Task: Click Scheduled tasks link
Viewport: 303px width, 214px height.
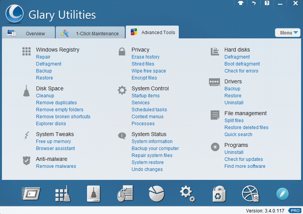Action: [149, 110]
